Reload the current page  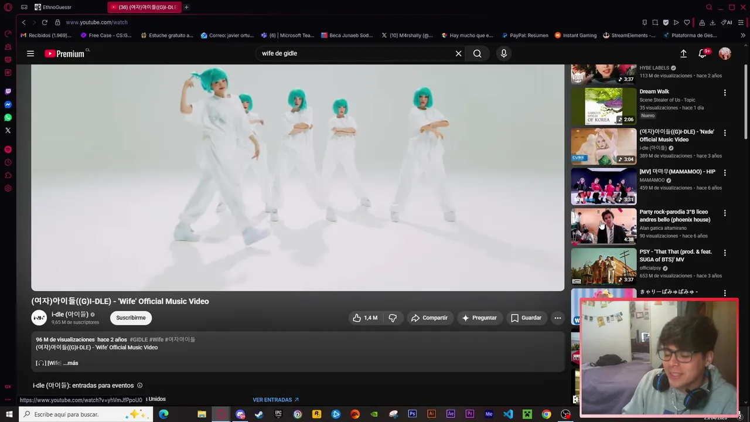[45, 22]
